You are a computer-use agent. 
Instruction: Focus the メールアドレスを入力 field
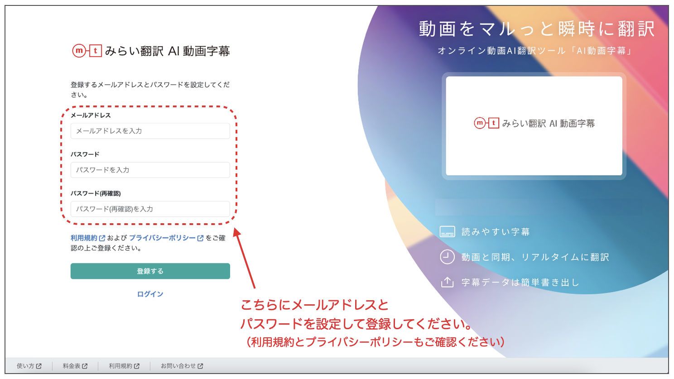150,131
